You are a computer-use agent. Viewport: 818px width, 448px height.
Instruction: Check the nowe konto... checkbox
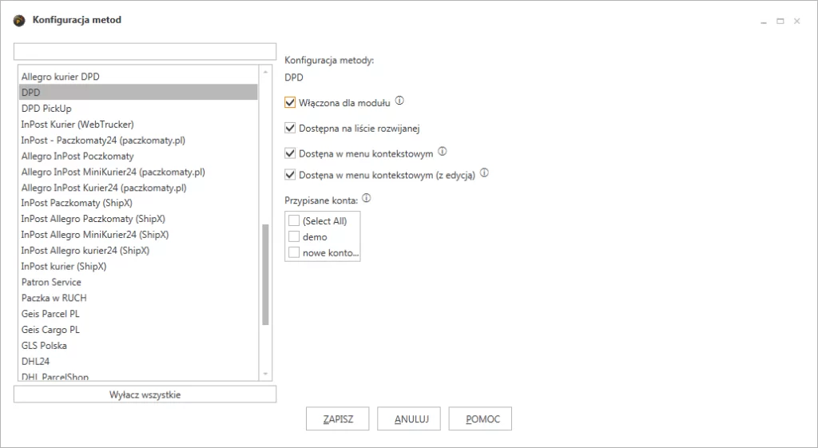pos(294,252)
